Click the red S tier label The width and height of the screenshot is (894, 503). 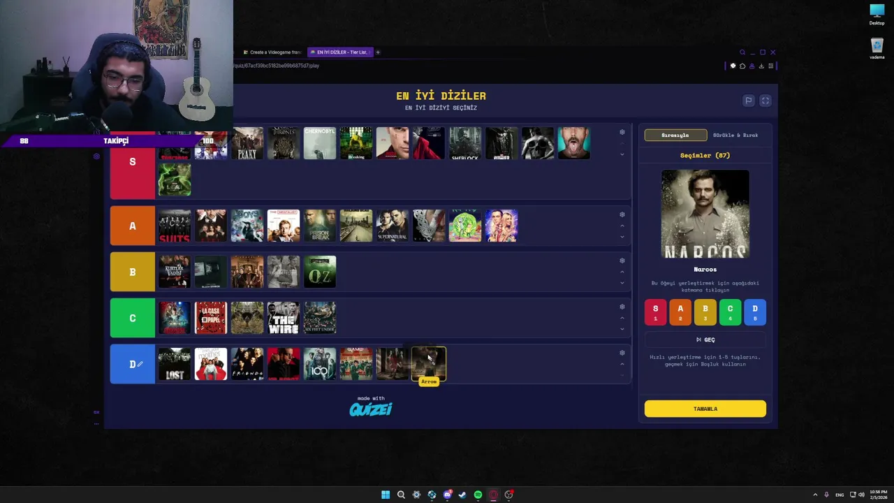(x=133, y=162)
